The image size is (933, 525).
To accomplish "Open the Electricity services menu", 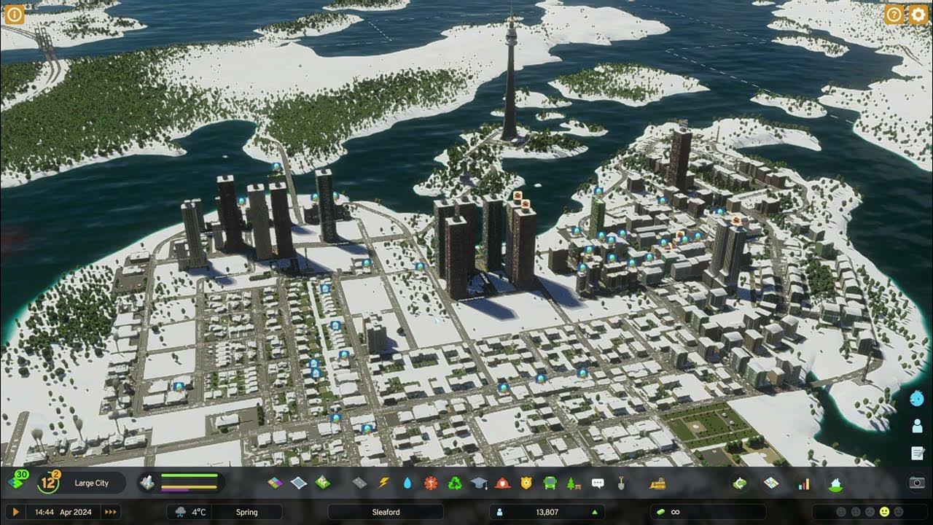I will coord(383,481).
